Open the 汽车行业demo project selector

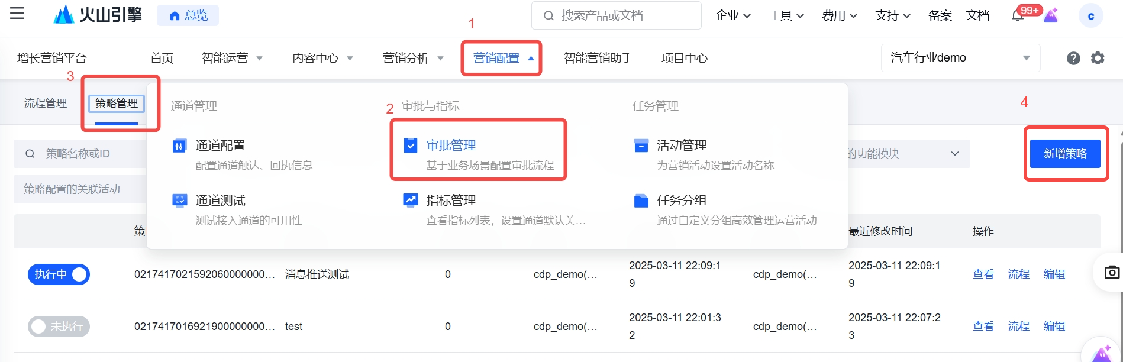click(960, 58)
